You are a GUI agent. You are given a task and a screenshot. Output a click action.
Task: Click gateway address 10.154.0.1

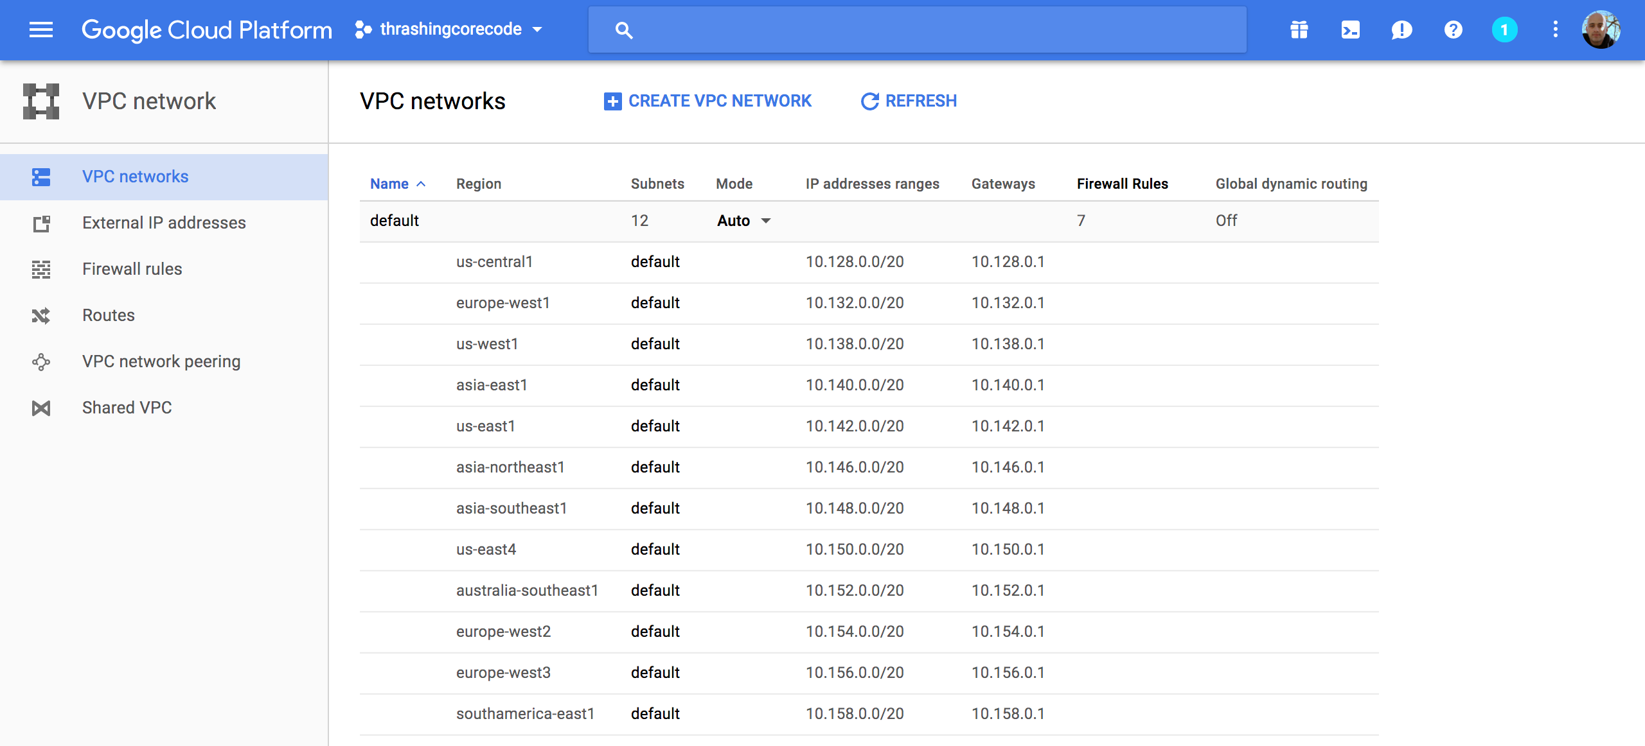pyautogui.click(x=1008, y=632)
